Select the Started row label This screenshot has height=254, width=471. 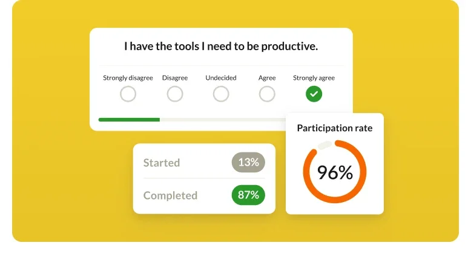pyautogui.click(x=162, y=163)
